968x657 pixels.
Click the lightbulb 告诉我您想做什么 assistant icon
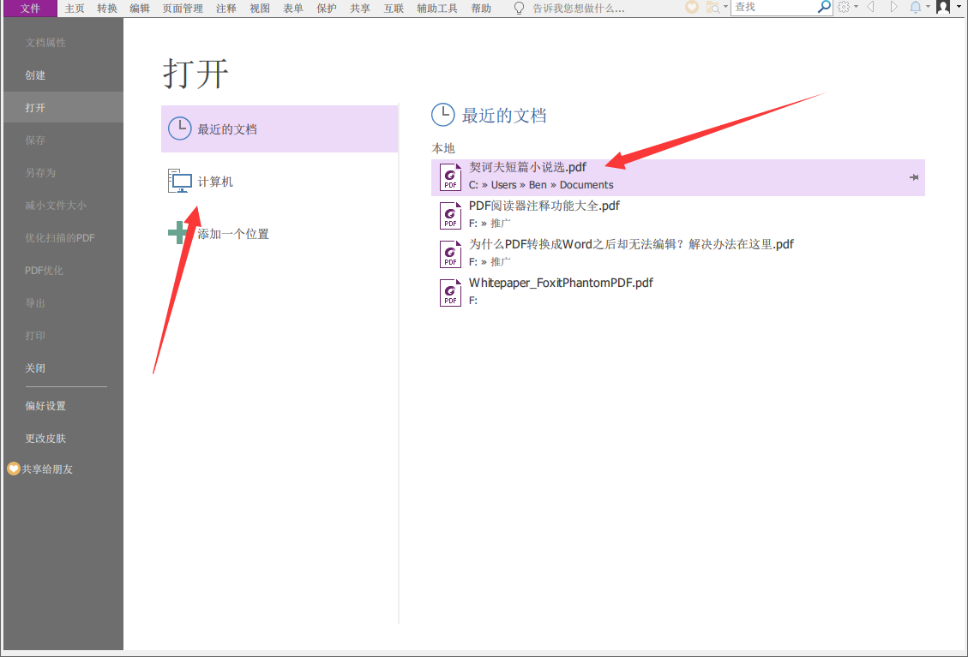(518, 8)
